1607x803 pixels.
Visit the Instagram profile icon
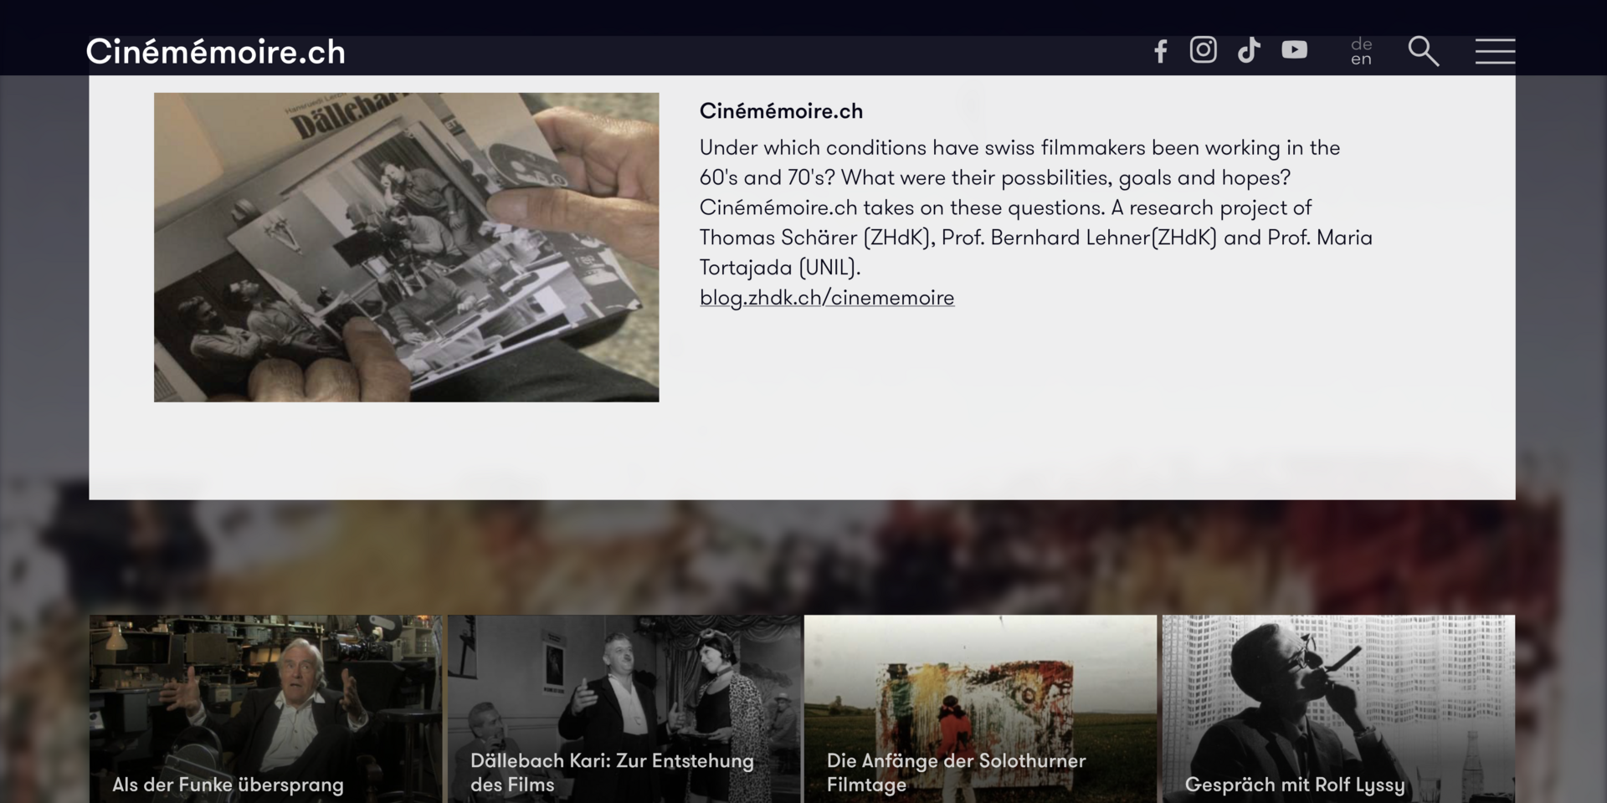pos(1203,50)
